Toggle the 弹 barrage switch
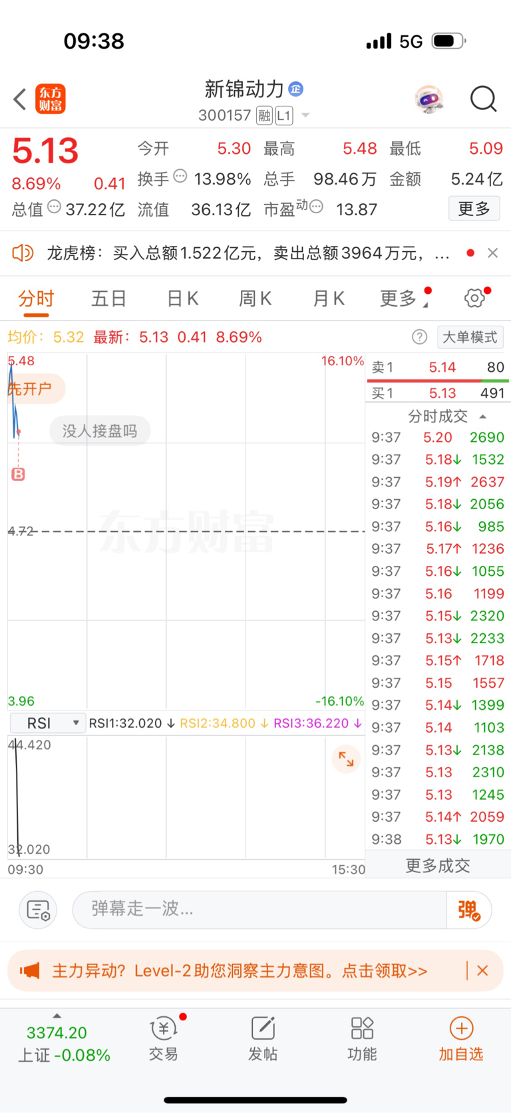 (x=469, y=910)
